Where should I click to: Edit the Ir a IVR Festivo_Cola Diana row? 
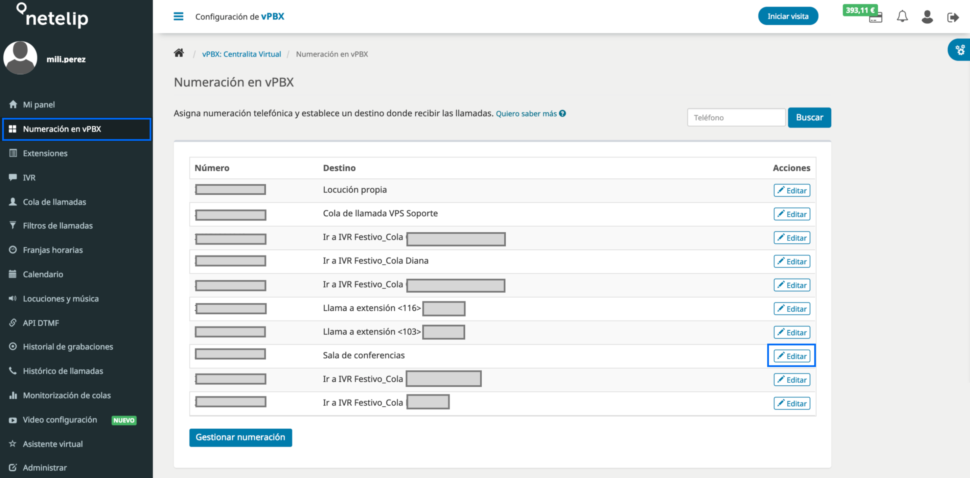tap(791, 262)
